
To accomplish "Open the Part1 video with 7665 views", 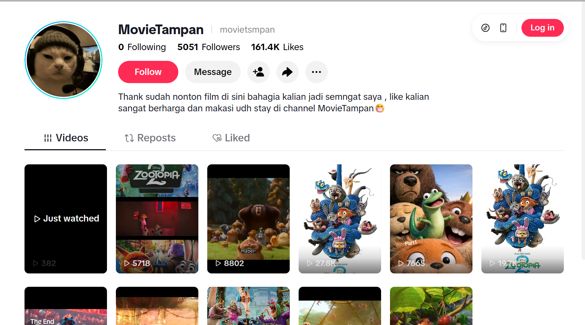I will (431, 219).
